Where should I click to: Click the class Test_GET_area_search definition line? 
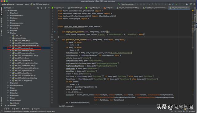coord(80,26)
